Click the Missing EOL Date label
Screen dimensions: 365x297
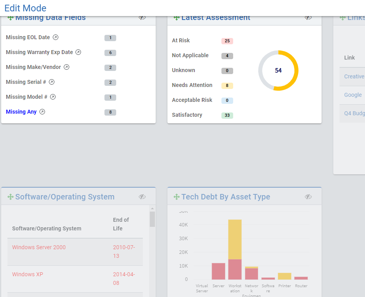pyautogui.click(x=28, y=37)
